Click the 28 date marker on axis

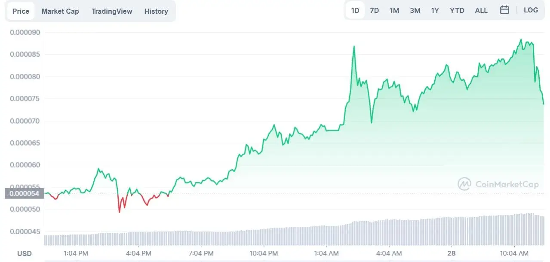point(451,253)
